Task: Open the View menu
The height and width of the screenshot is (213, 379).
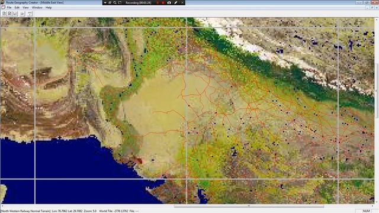Action: click(25, 8)
